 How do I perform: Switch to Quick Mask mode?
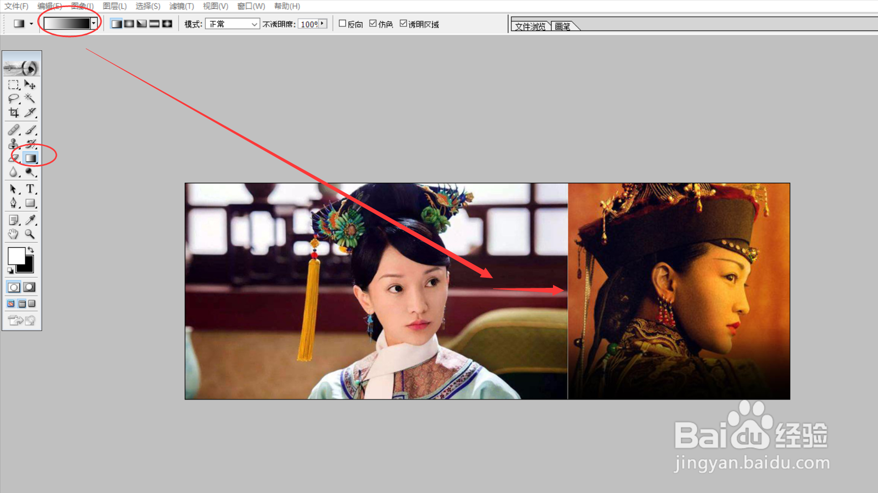(29, 287)
